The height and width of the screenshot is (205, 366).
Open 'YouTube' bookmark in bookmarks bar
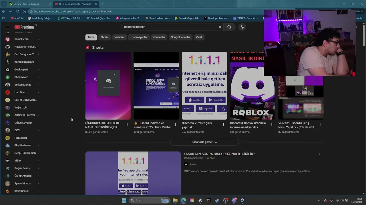click(x=17, y=18)
